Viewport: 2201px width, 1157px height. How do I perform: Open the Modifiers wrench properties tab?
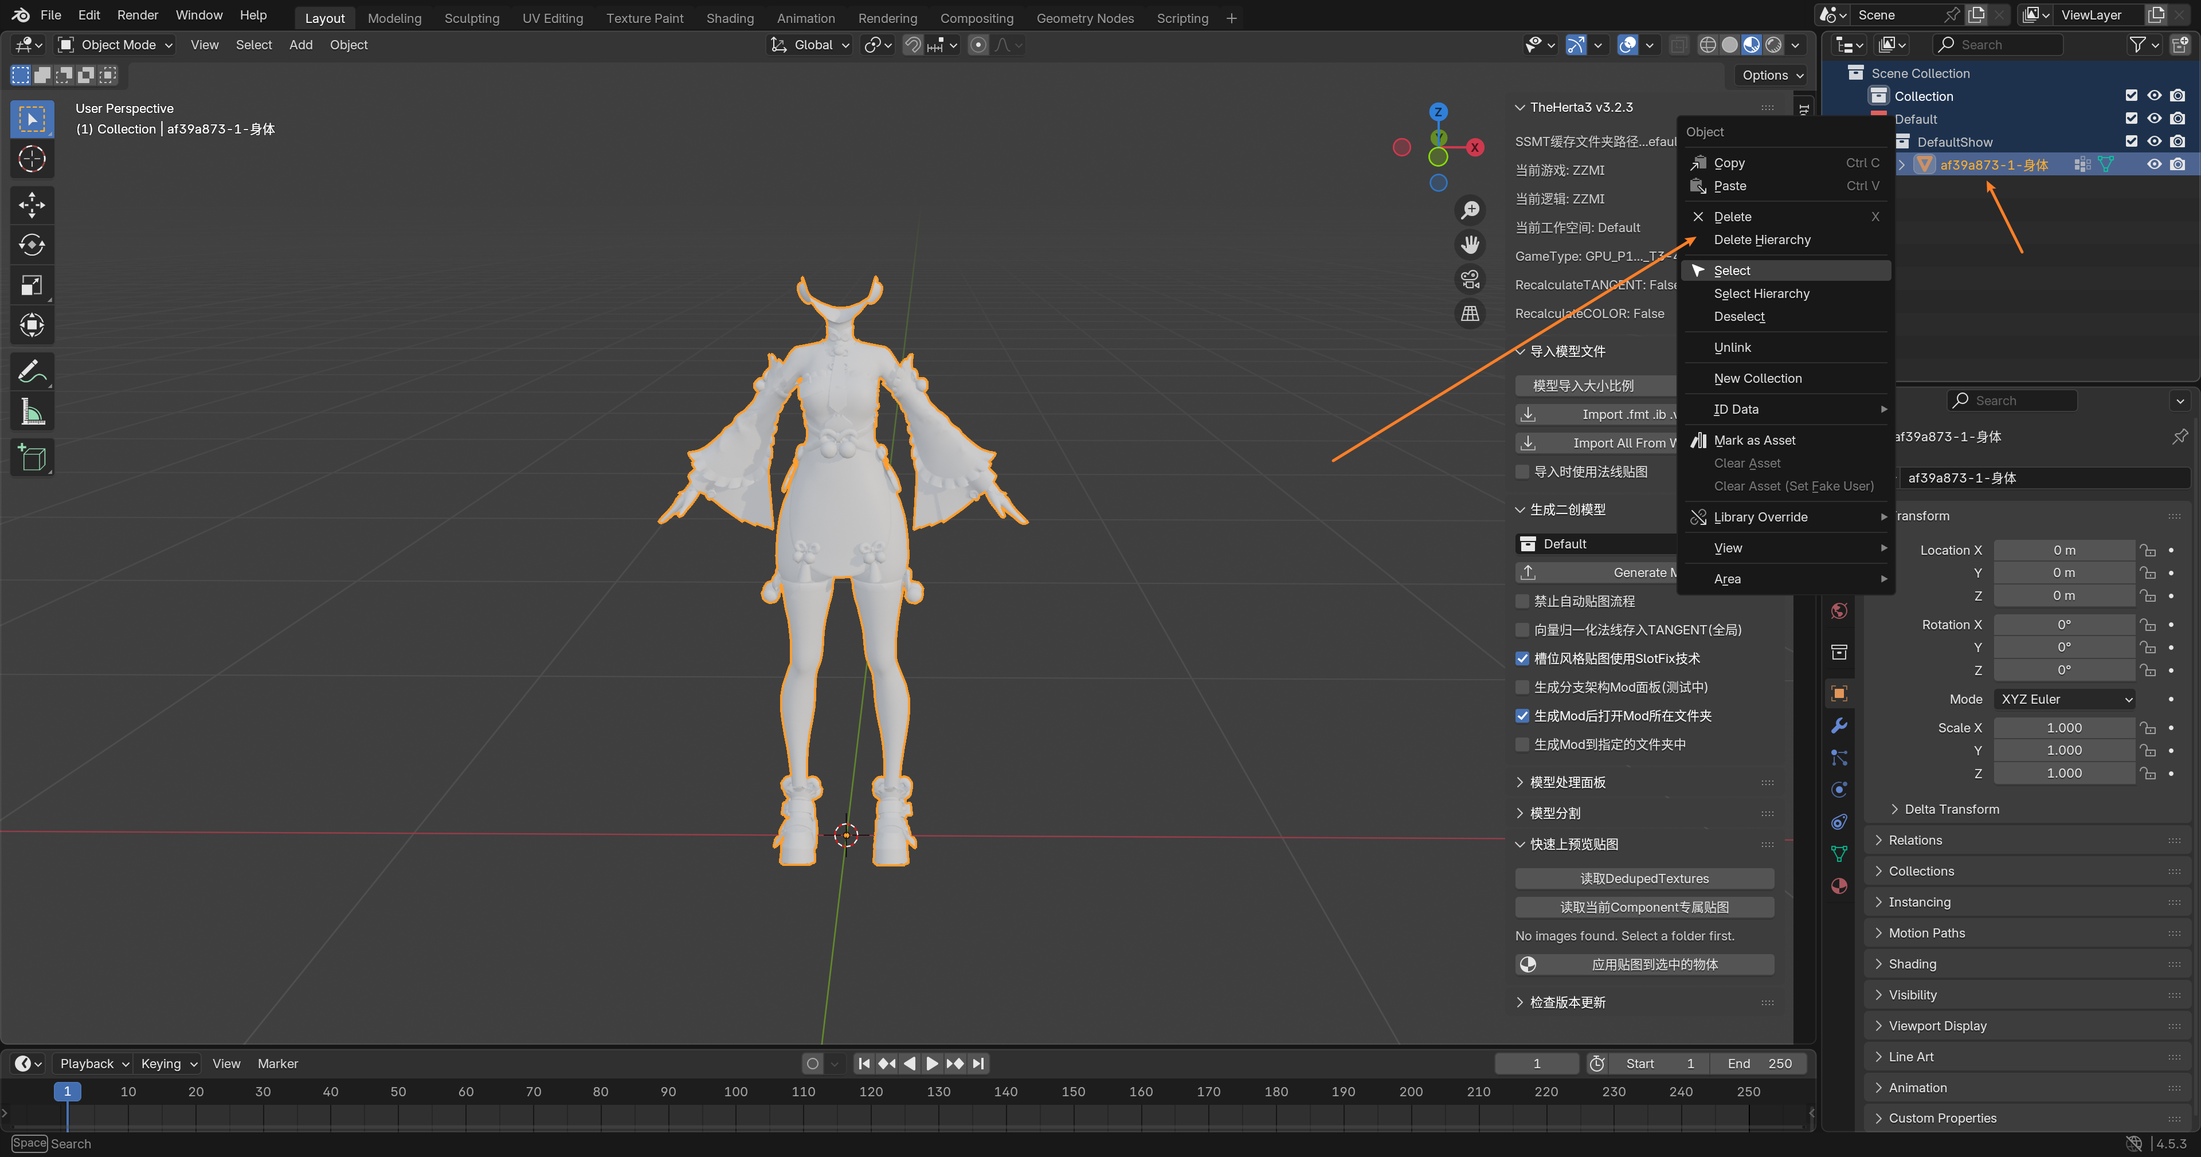(x=1839, y=725)
